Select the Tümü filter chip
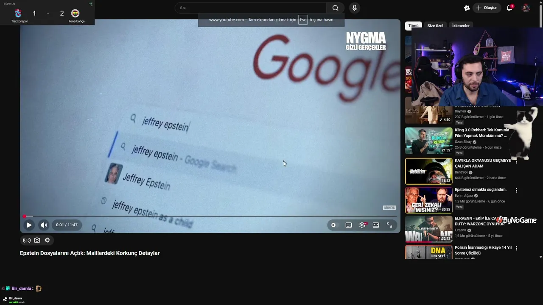543x305 pixels. pos(413,25)
